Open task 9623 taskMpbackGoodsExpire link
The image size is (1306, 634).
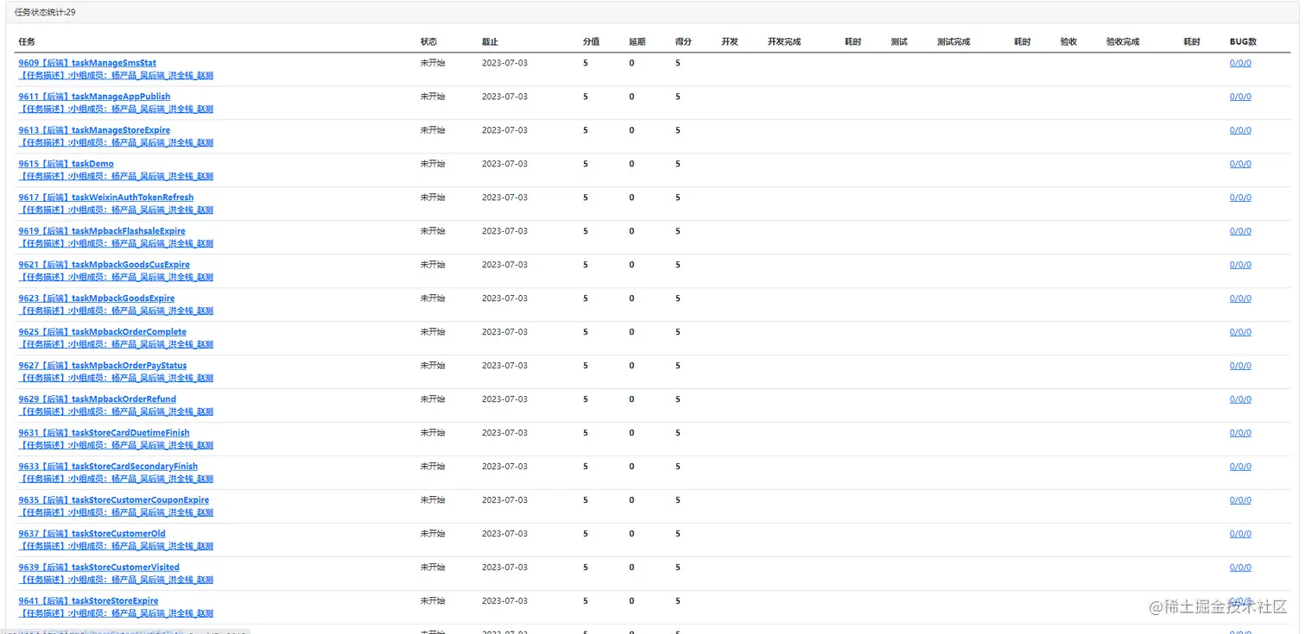click(x=97, y=298)
